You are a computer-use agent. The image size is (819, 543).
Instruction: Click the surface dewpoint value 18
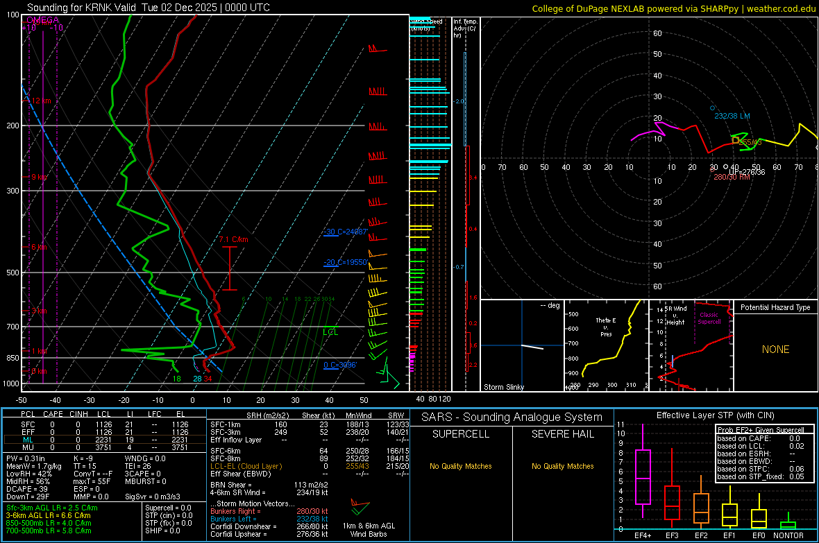coord(176,379)
